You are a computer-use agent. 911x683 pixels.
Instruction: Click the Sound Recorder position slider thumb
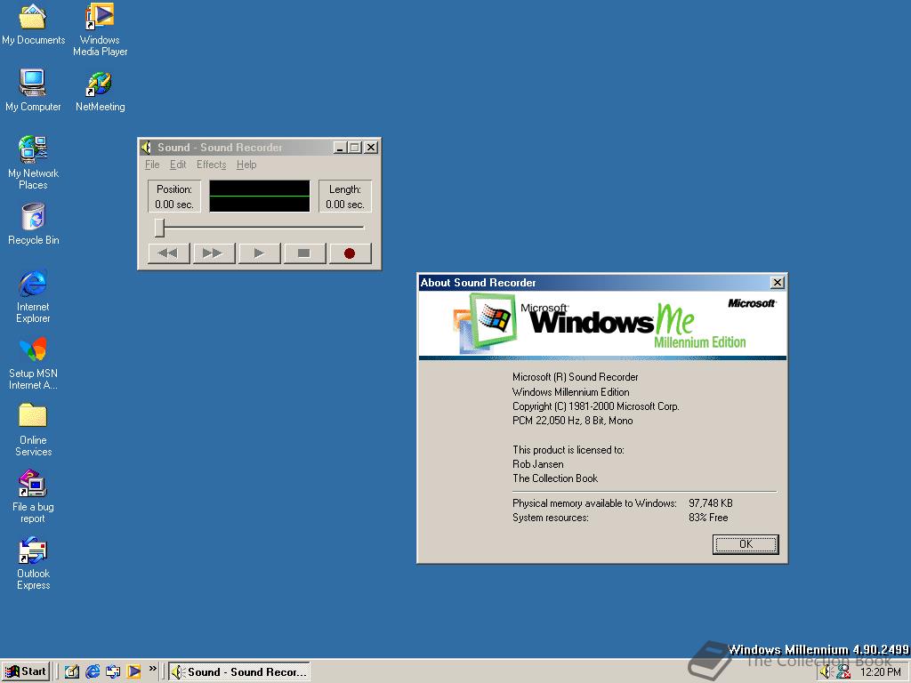pos(160,228)
